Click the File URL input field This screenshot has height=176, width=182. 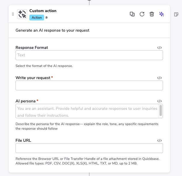89,148
